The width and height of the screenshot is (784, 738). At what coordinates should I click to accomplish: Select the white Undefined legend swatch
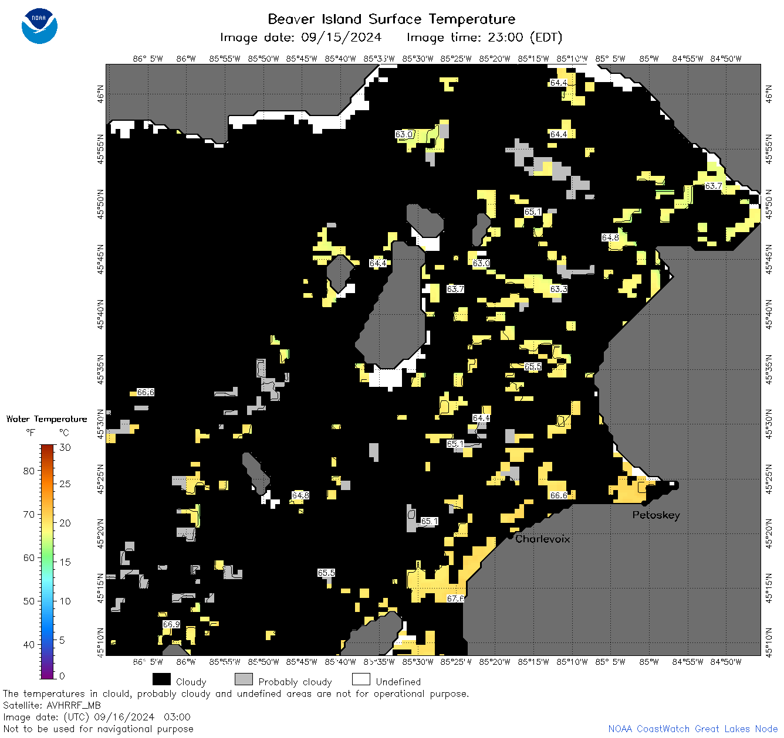point(361,679)
